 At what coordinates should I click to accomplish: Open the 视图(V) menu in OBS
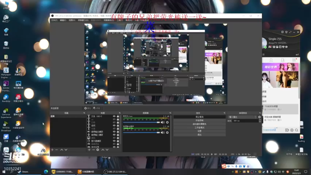[72, 20]
